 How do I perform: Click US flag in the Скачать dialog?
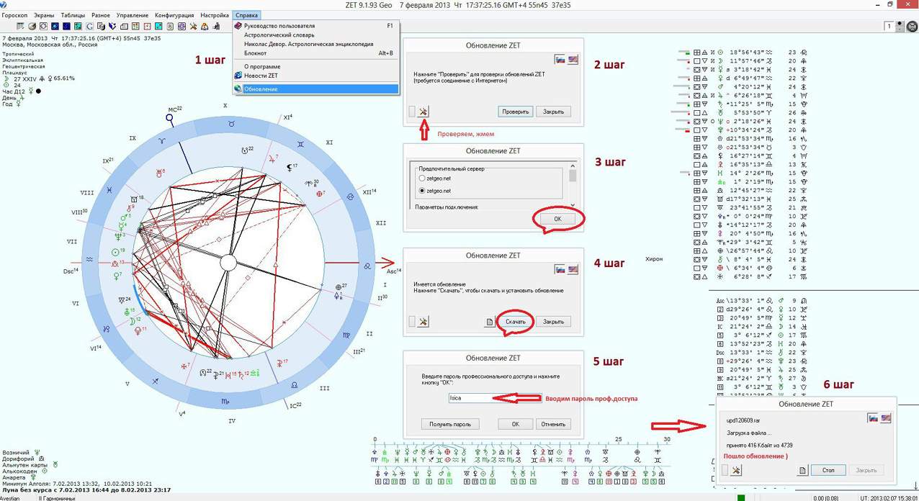[573, 270]
